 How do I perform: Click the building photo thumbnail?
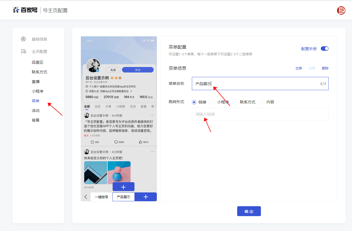click(x=96, y=173)
